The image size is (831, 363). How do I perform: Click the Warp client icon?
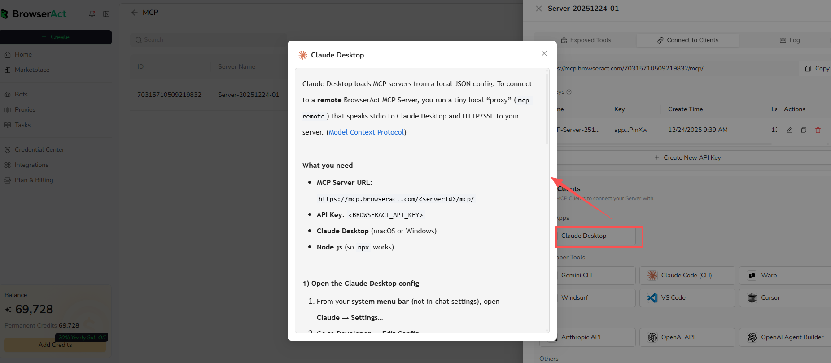click(x=752, y=276)
